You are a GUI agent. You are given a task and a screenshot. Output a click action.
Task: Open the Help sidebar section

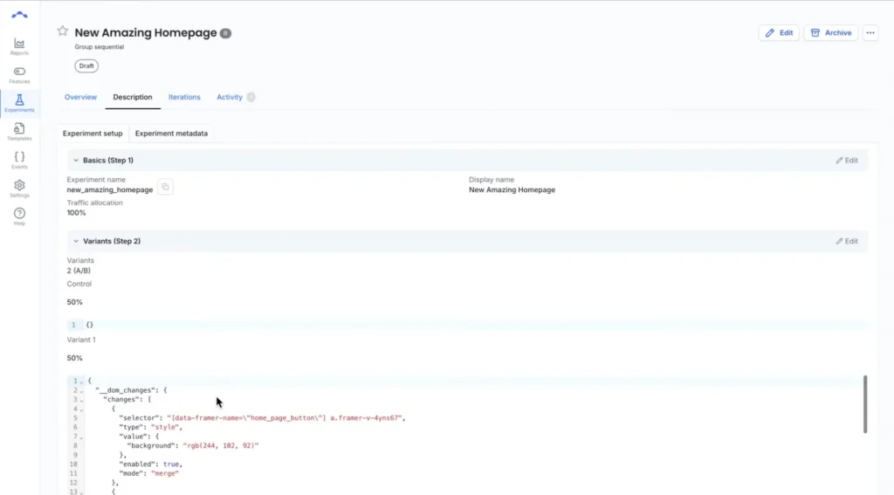(x=19, y=217)
